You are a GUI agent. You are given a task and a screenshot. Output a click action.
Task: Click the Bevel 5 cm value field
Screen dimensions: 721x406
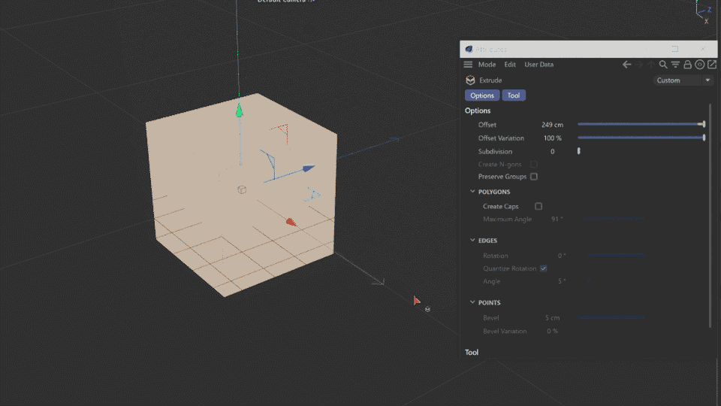(x=552, y=317)
